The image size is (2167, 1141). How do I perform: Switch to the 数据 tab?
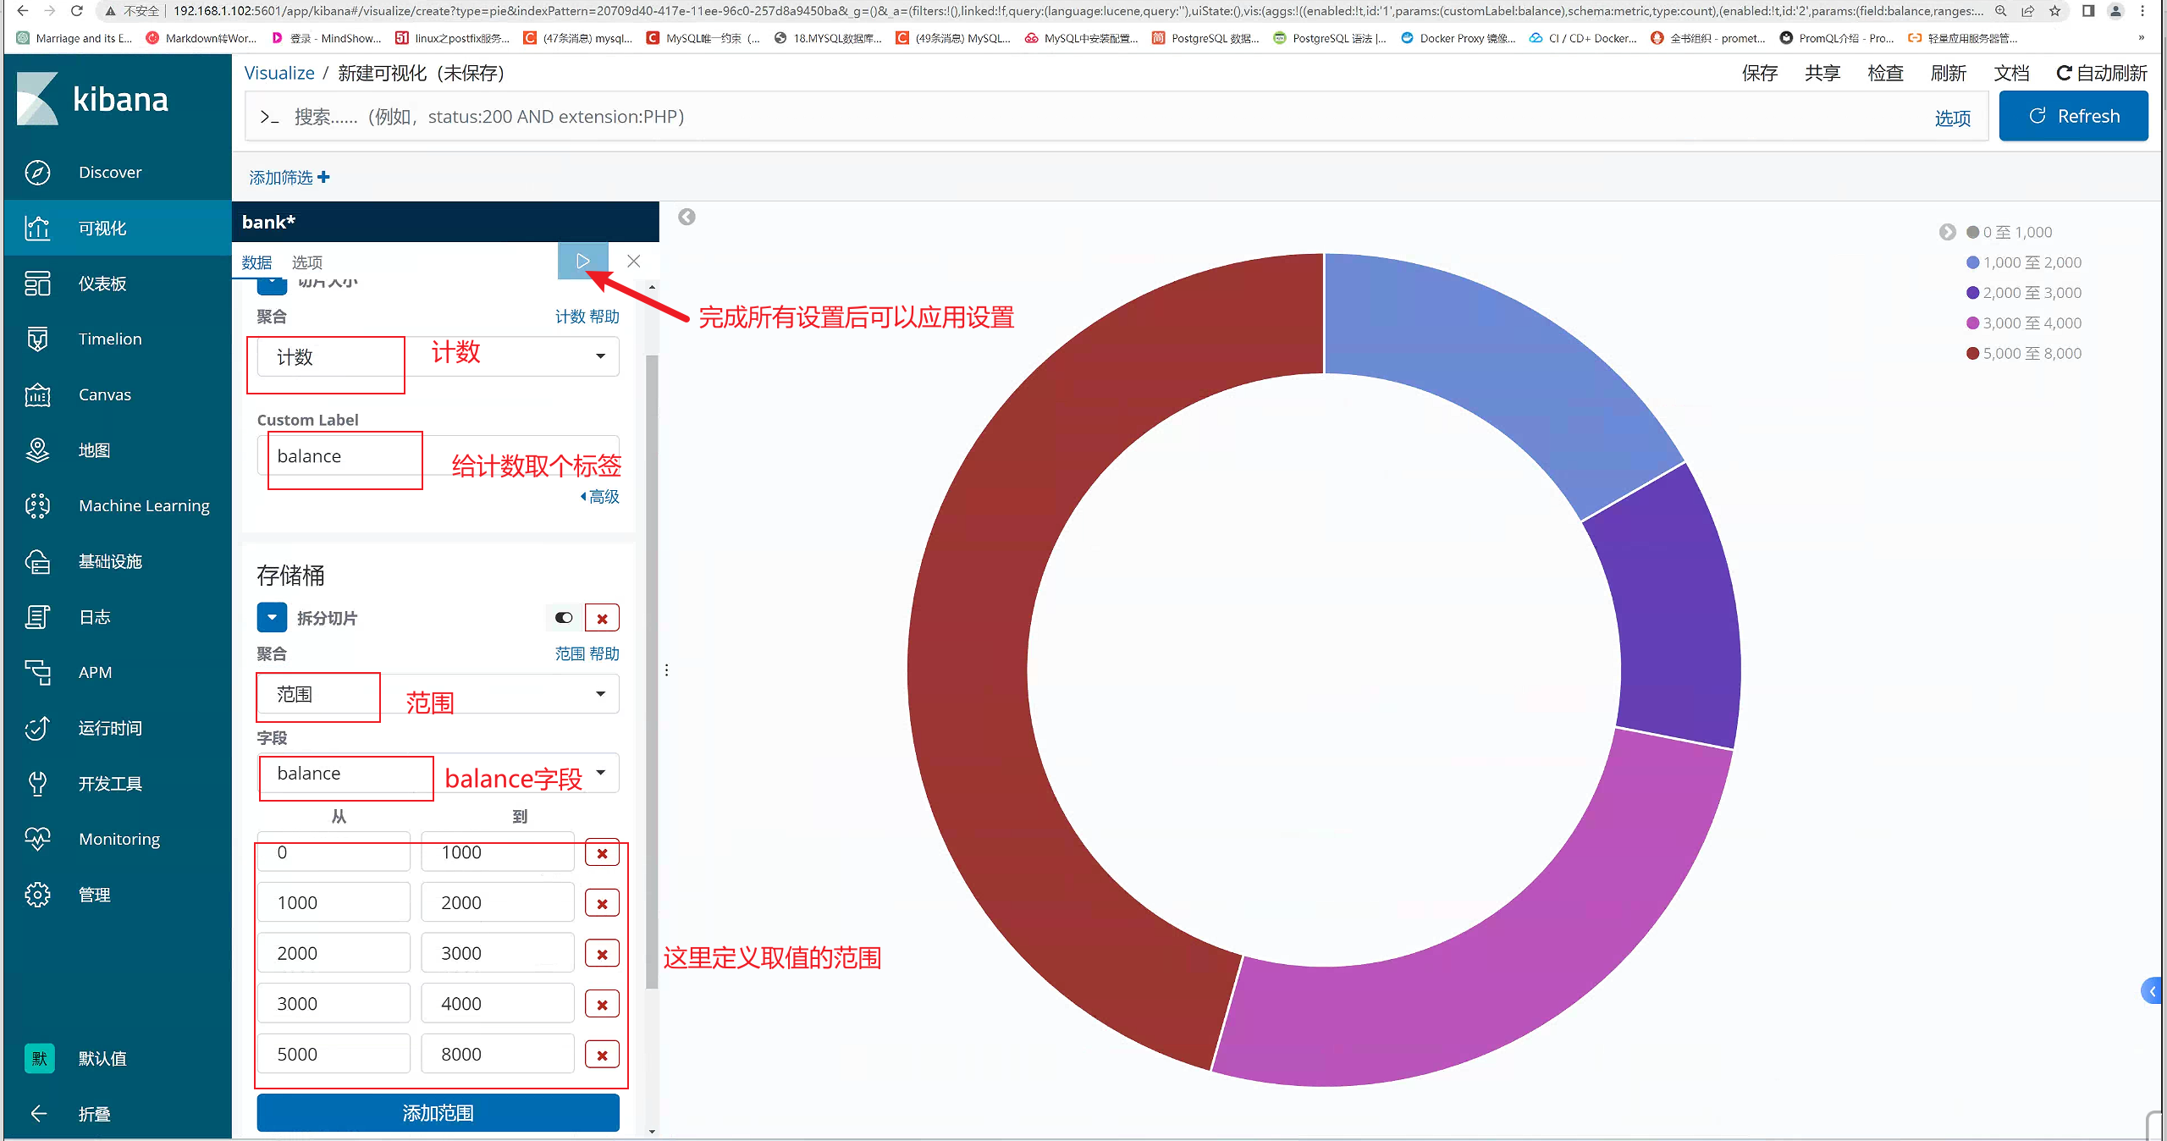click(256, 262)
